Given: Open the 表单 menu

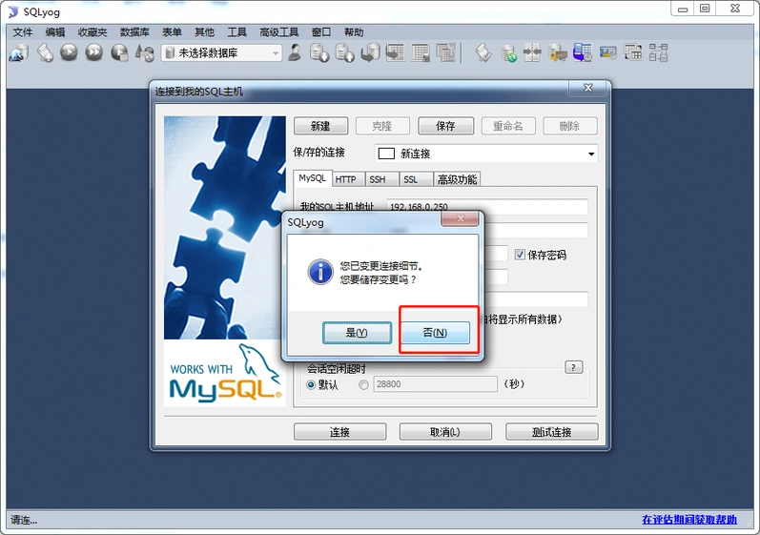Looking at the screenshot, I should (x=172, y=32).
